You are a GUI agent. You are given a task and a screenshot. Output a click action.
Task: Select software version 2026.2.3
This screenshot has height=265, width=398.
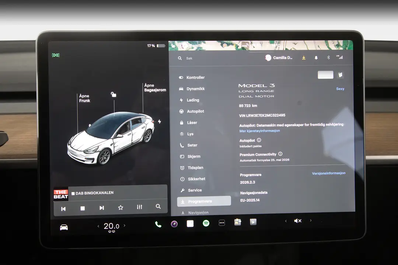248,182
